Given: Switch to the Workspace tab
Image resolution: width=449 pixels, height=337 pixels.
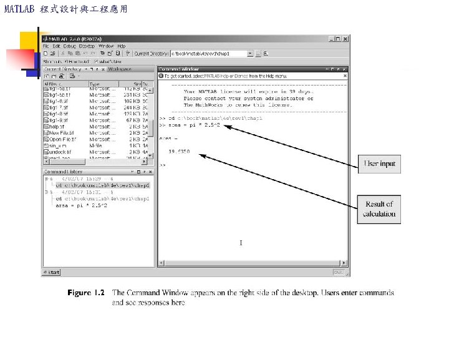Looking at the screenshot, I should [120, 69].
